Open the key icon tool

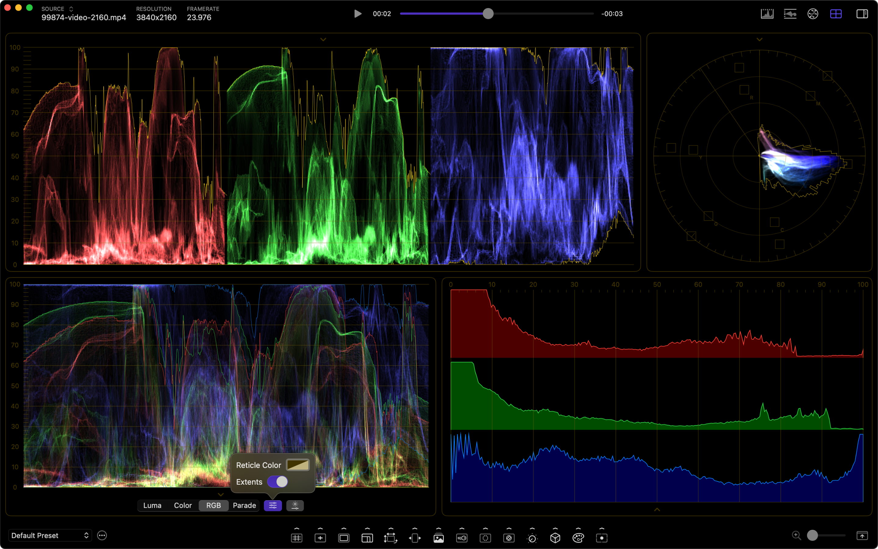tap(462, 538)
